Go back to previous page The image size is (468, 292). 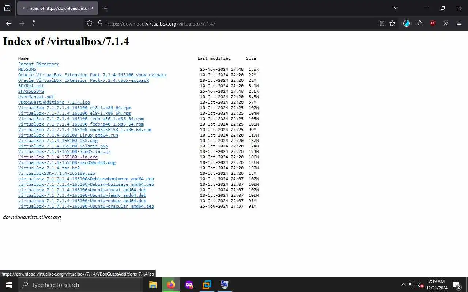click(9, 23)
